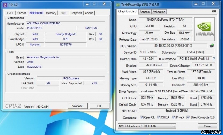The height and width of the screenshot is (135, 223).
Task: Click the 288.4 GB/s bandwidth value
Action: [201, 85]
